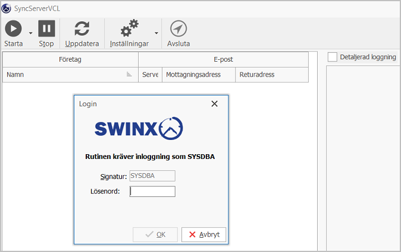Expand the Inställningar dropdown arrow
This screenshot has width=401, height=252.
[x=156, y=33]
